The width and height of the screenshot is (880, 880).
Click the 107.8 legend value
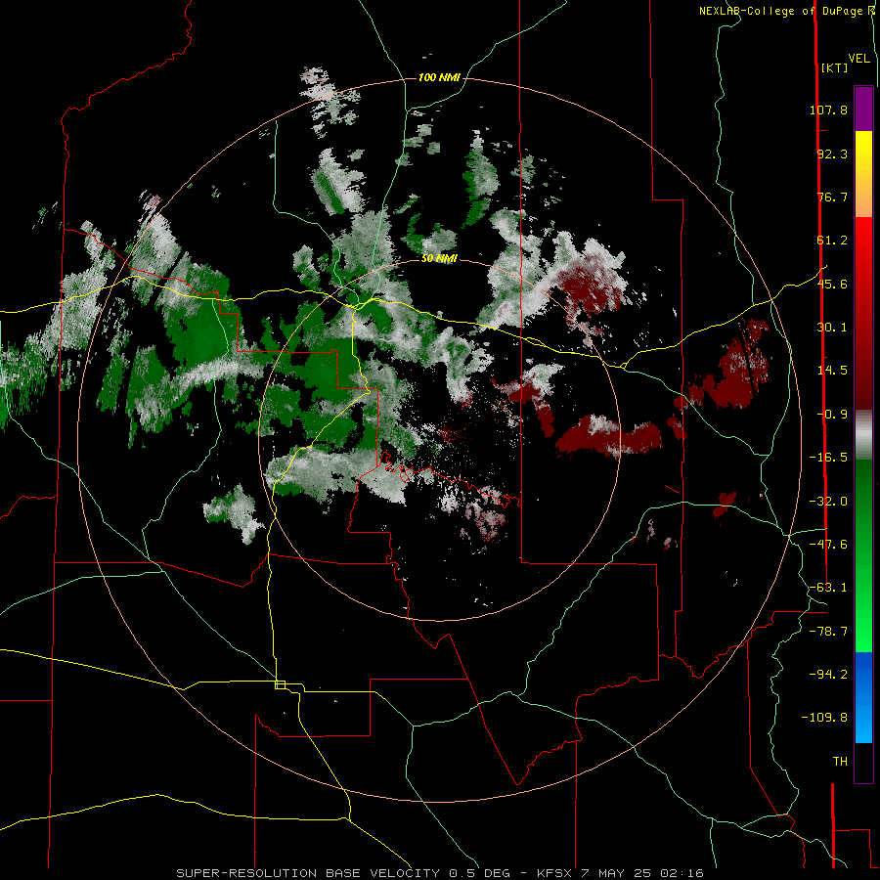[x=828, y=110]
